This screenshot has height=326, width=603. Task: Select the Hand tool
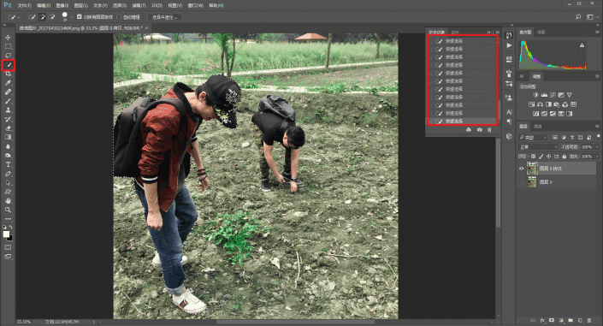[8, 200]
